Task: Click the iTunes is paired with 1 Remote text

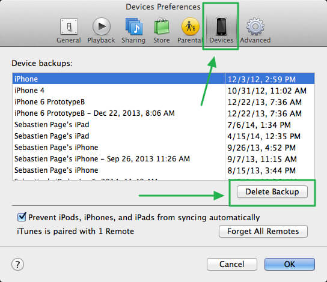Action: (76, 231)
